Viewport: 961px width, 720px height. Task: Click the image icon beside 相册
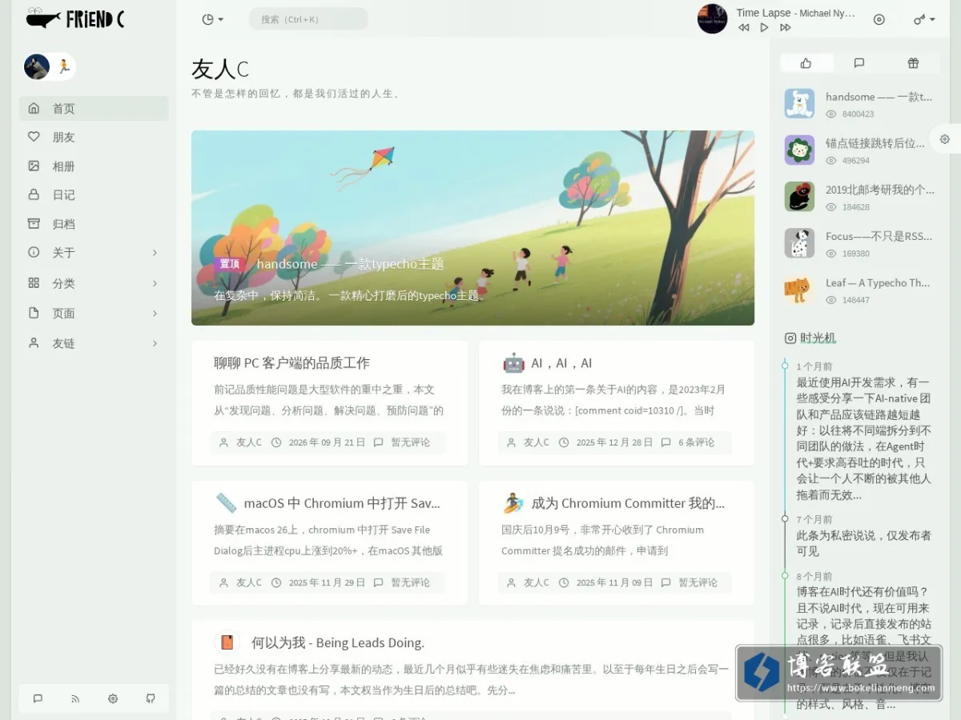point(34,166)
